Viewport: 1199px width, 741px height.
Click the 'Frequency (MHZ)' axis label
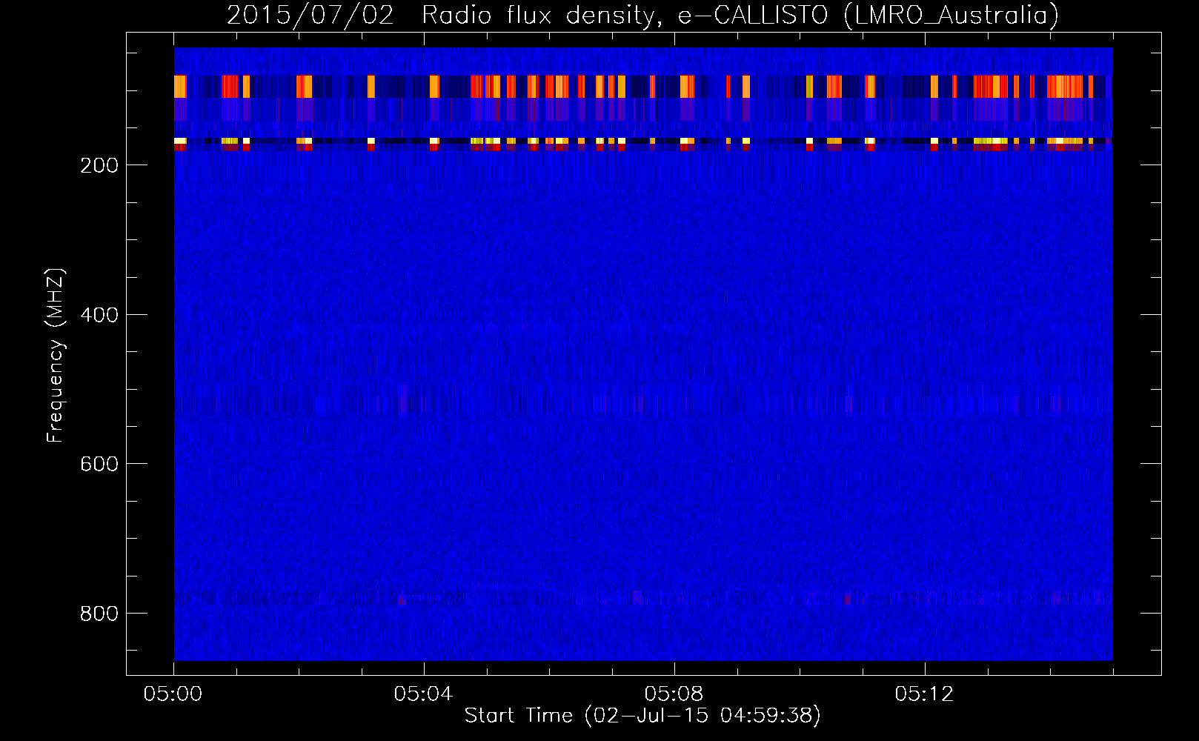point(56,355)
